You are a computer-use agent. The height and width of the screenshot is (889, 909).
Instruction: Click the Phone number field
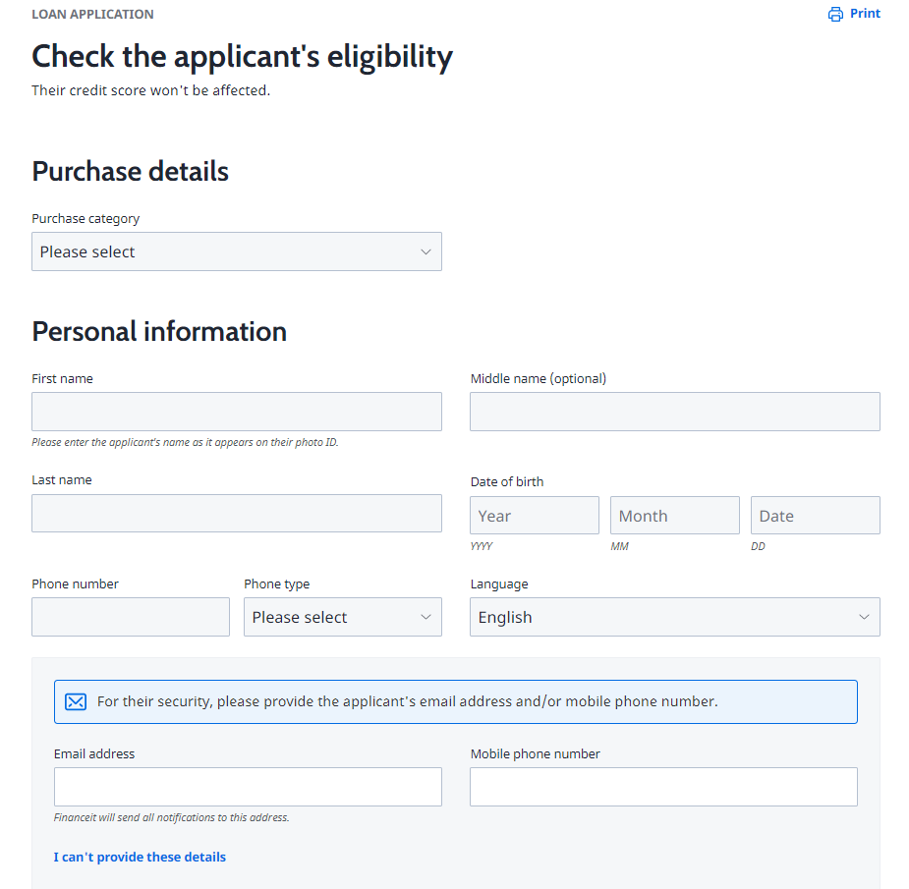pyautogui.click(x=130, y=617)
